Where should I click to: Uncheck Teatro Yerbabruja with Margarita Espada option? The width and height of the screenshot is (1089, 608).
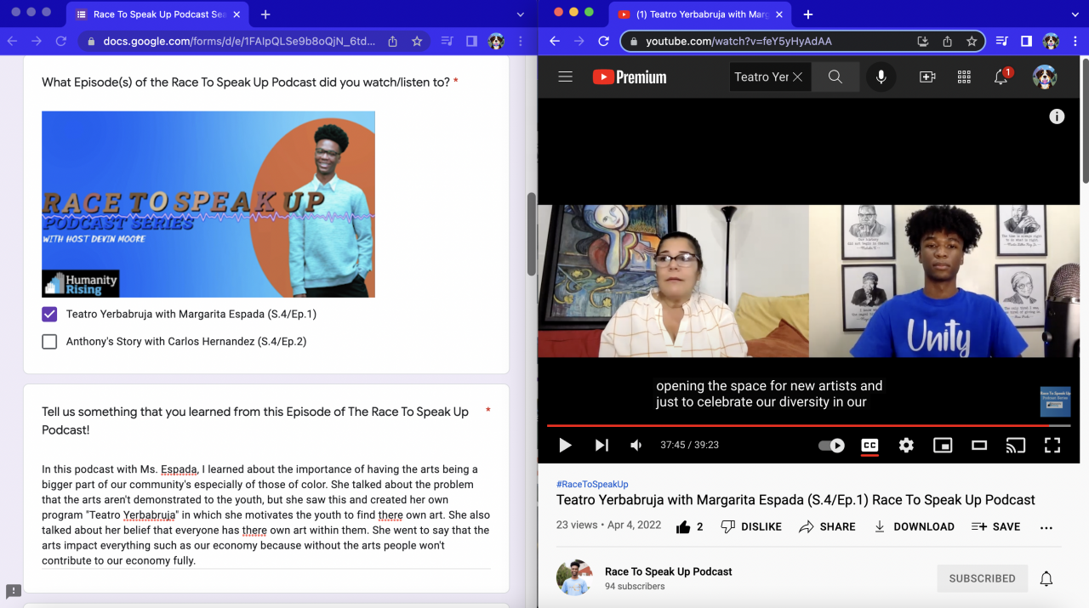pos(50,315)
